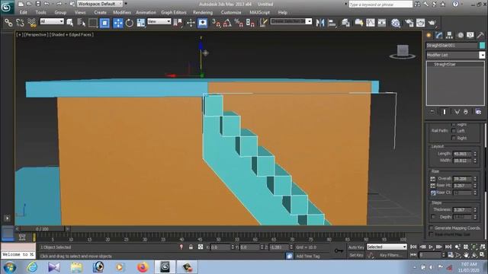Toggle Absolute/Offset transform type-in mode
Image resolution: width=488 pixels, height=274 pixels.
[201, 247]
